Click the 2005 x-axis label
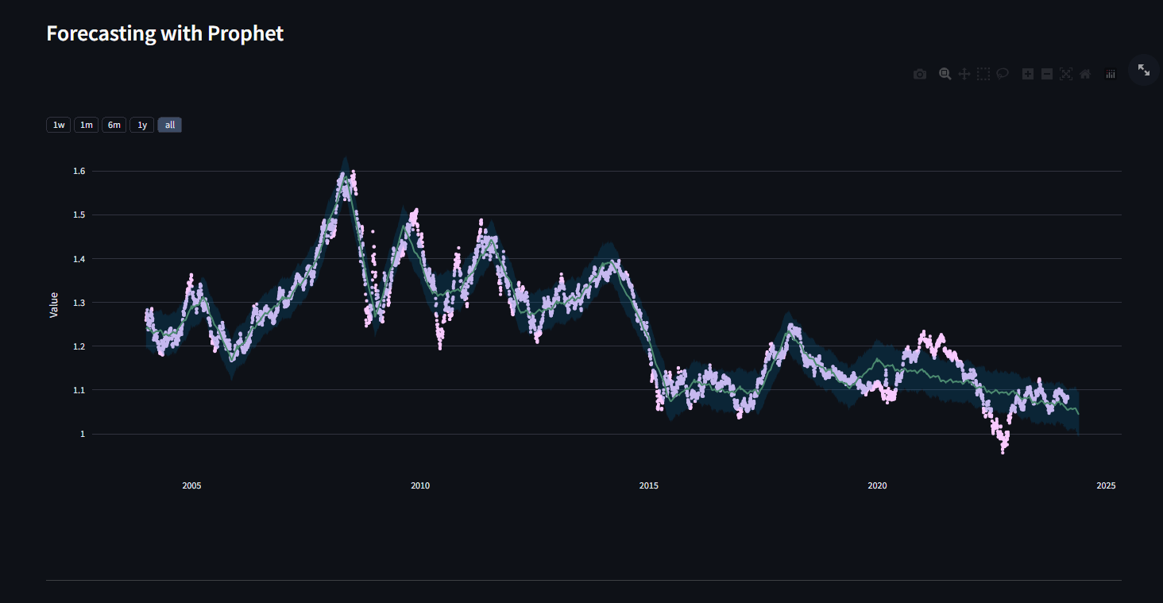The image size is (1163, 603). pos(191,485)
